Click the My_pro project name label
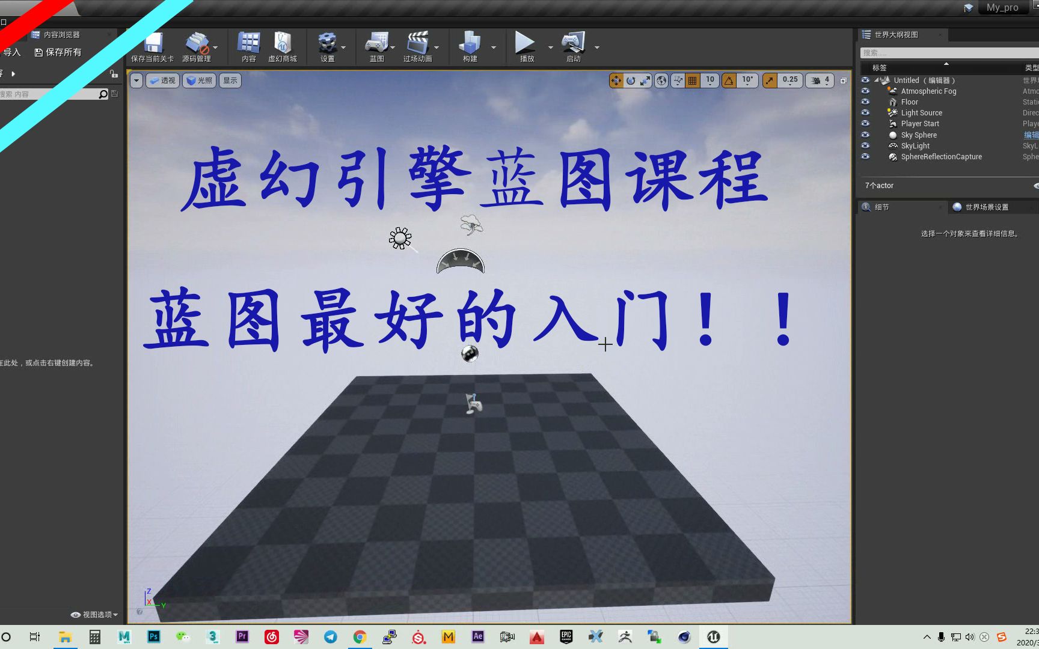Image resolution: width=1039 pixels, height=649 pixels. [x=1002, y=7]
